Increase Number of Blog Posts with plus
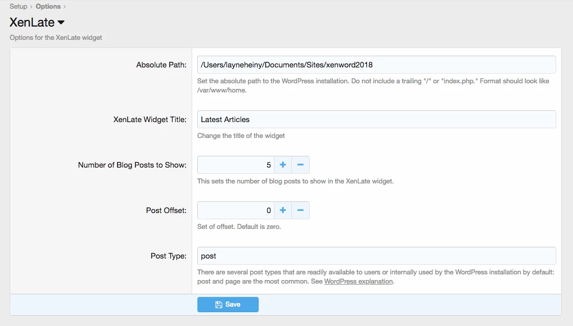 click(283, 165)
